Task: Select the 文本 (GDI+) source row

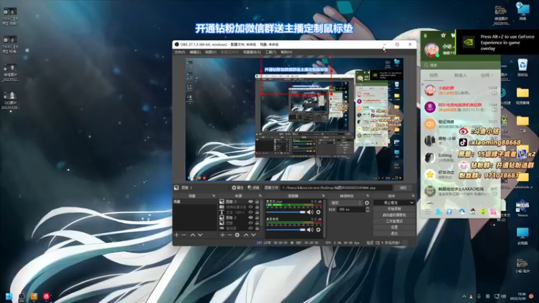Action: pyautogui.click(x=239, y=212)
